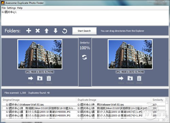Open the File menu

pos(3,8)
